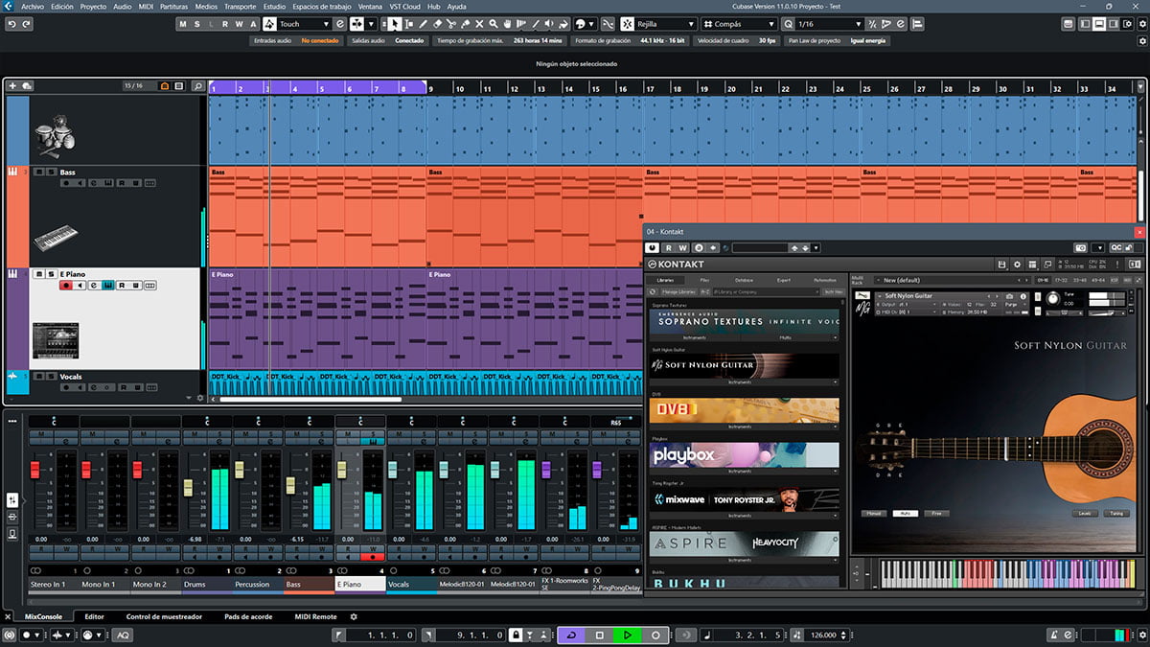Image resolution: width=1150 pixels, height=647 pixels.
Task: Toggle Record Enable on E Piano track
Action: tap(66, 285)
